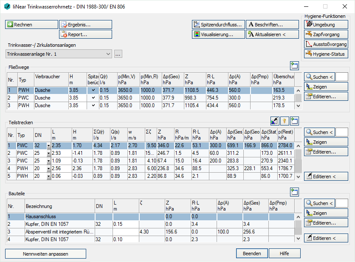Click the Teilstrecken lightbulb hint icon
Screen dimensions: 355x262
click(285, 121)
